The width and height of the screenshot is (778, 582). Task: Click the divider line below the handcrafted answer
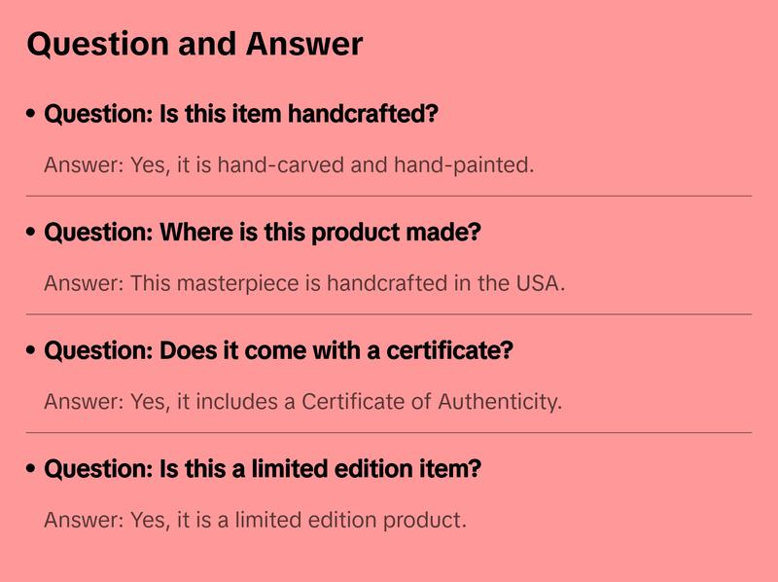(389, 196)
